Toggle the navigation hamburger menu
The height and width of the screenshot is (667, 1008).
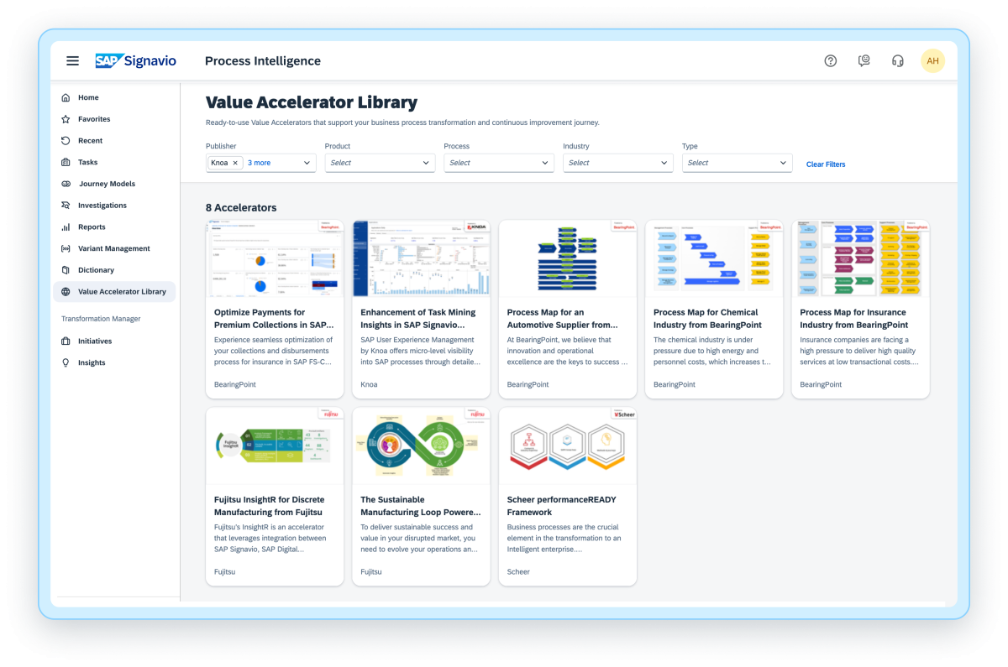pos(72,60)
